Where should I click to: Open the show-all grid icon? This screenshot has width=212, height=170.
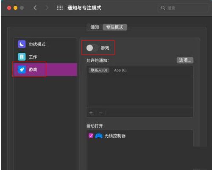pos(60,8)
